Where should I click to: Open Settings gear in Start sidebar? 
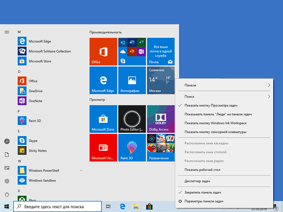7,181
